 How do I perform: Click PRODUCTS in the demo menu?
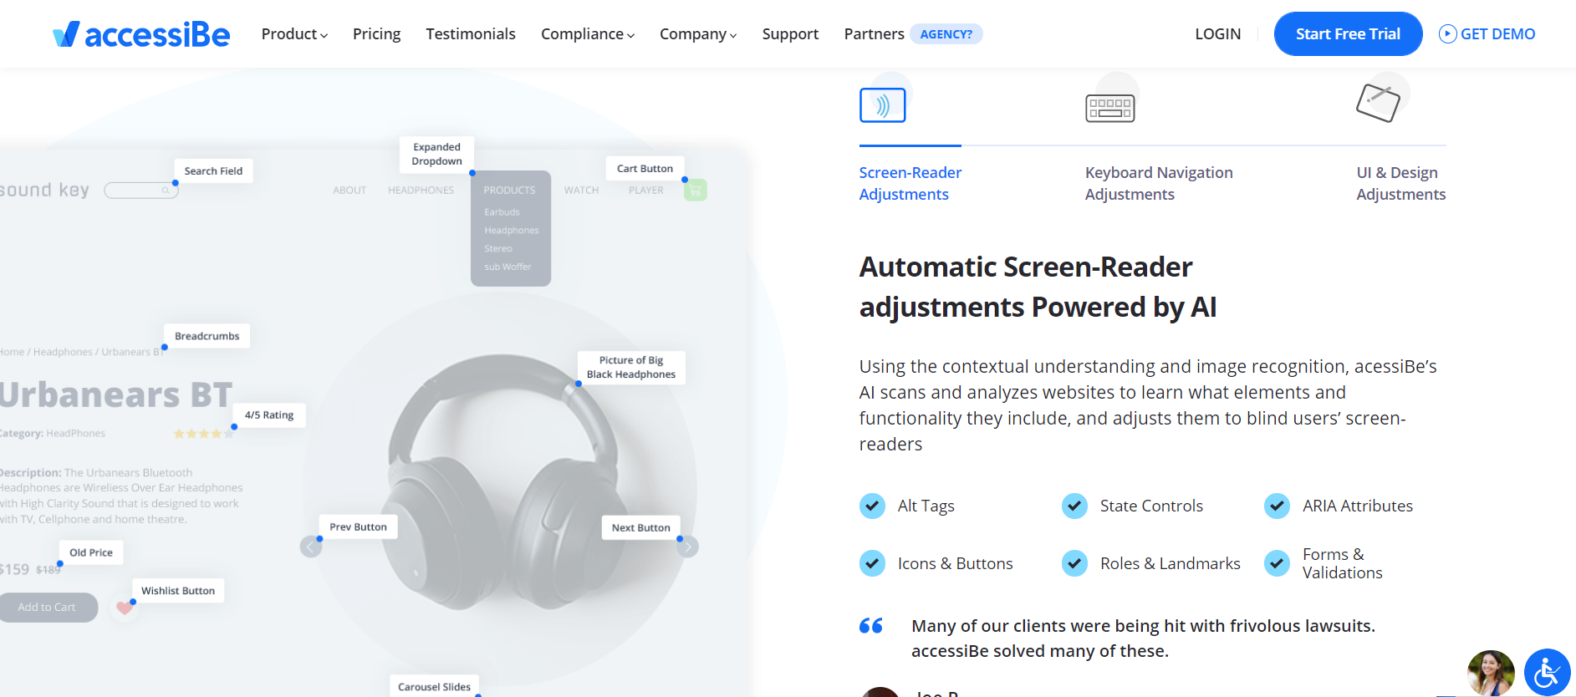(509, 191)
